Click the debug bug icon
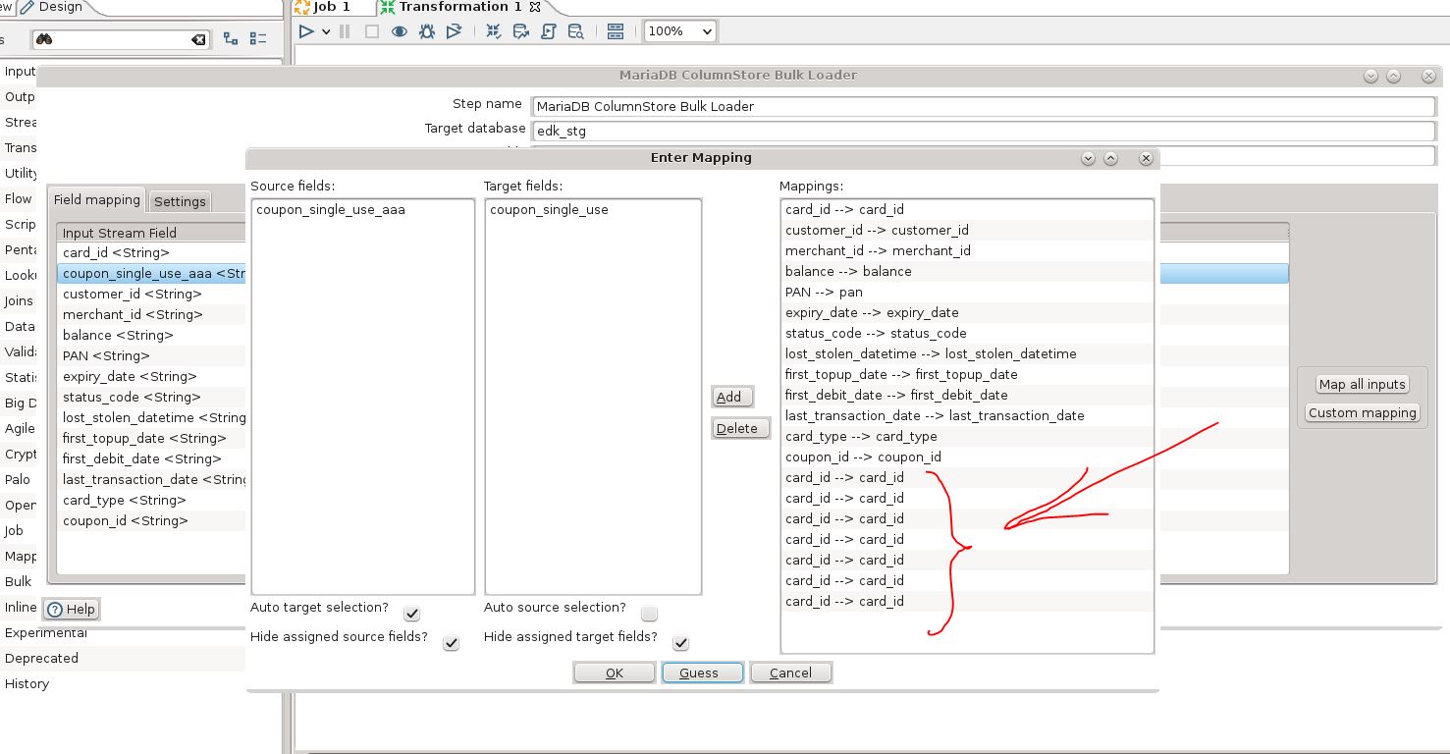Viewport: 1450px width, 754px height. click(x=426, y=31)
